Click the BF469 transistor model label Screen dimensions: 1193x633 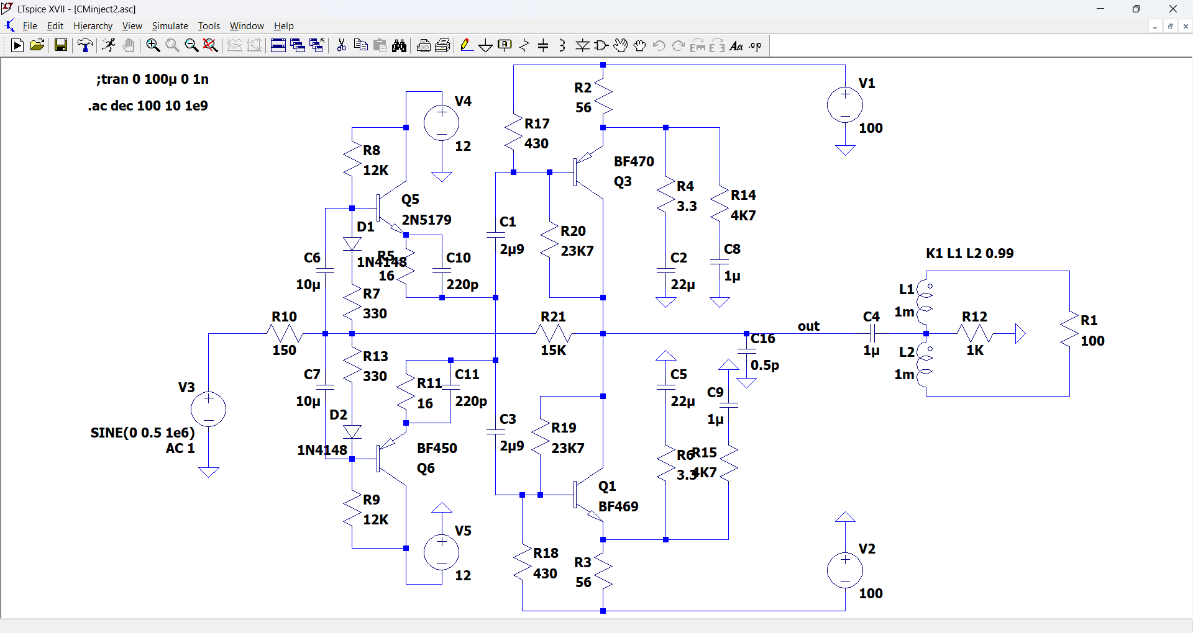[618, 506]
